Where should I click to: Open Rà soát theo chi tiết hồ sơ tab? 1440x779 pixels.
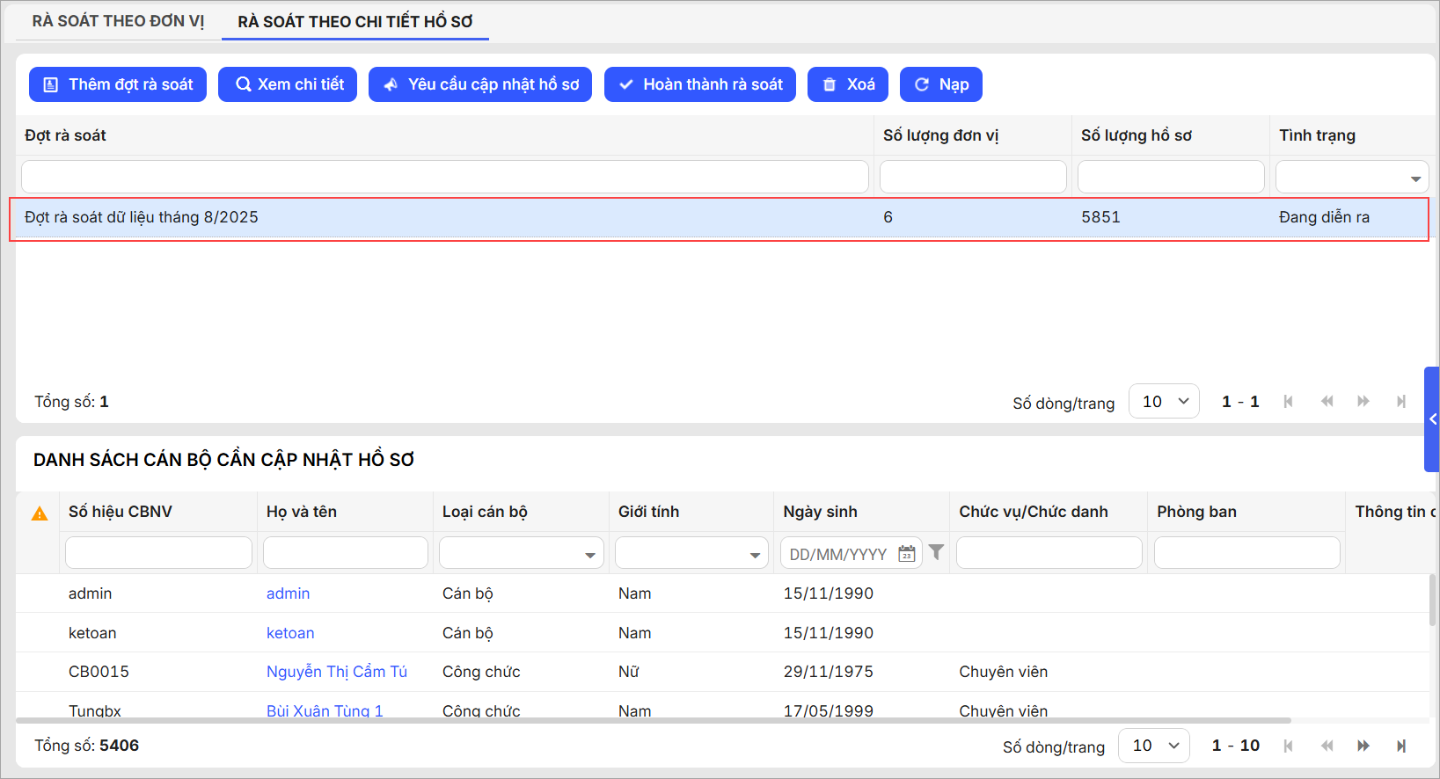[355, 21]
